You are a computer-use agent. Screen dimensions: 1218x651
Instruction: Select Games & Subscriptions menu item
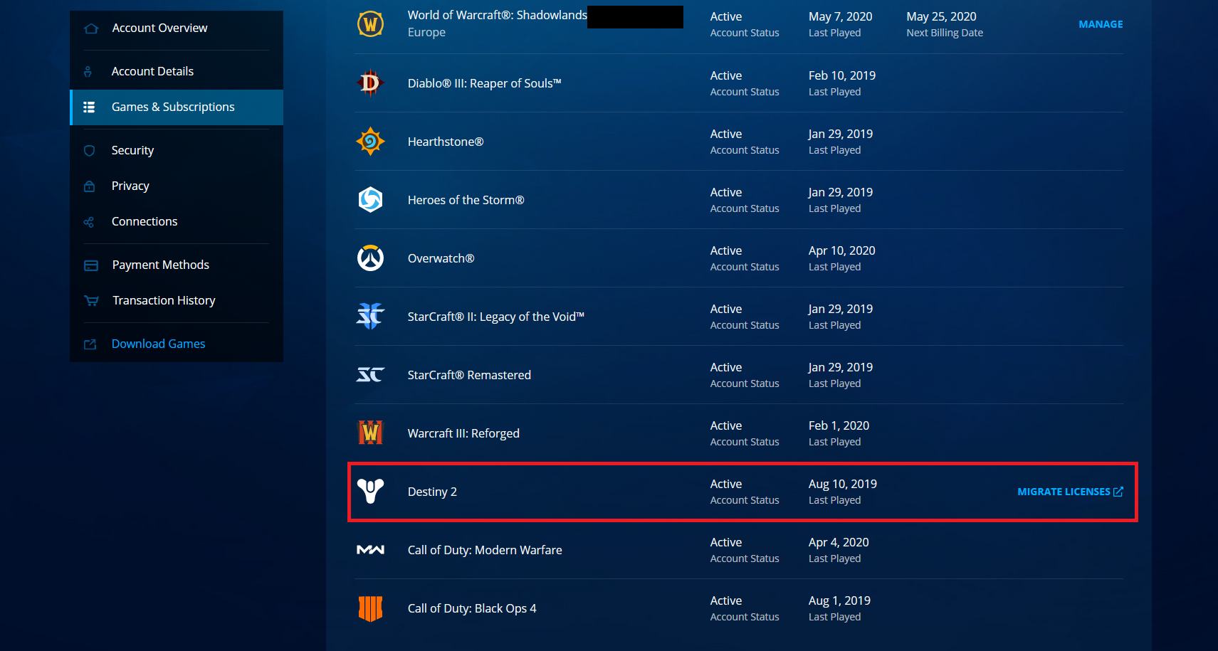tap(177, 107)
